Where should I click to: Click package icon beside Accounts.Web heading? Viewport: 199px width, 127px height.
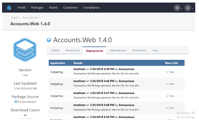[49, 40]
